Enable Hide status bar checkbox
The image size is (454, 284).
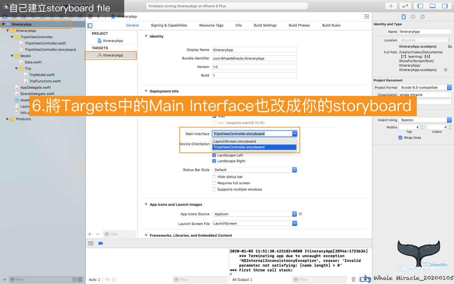[x=214, y=177]
